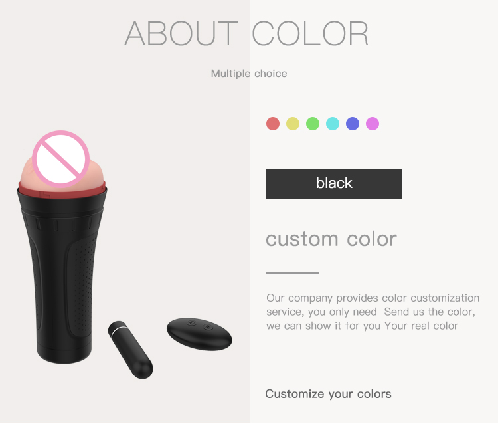Select the yellow color dot
The image size is (498, 428).
tap(293, 124)
